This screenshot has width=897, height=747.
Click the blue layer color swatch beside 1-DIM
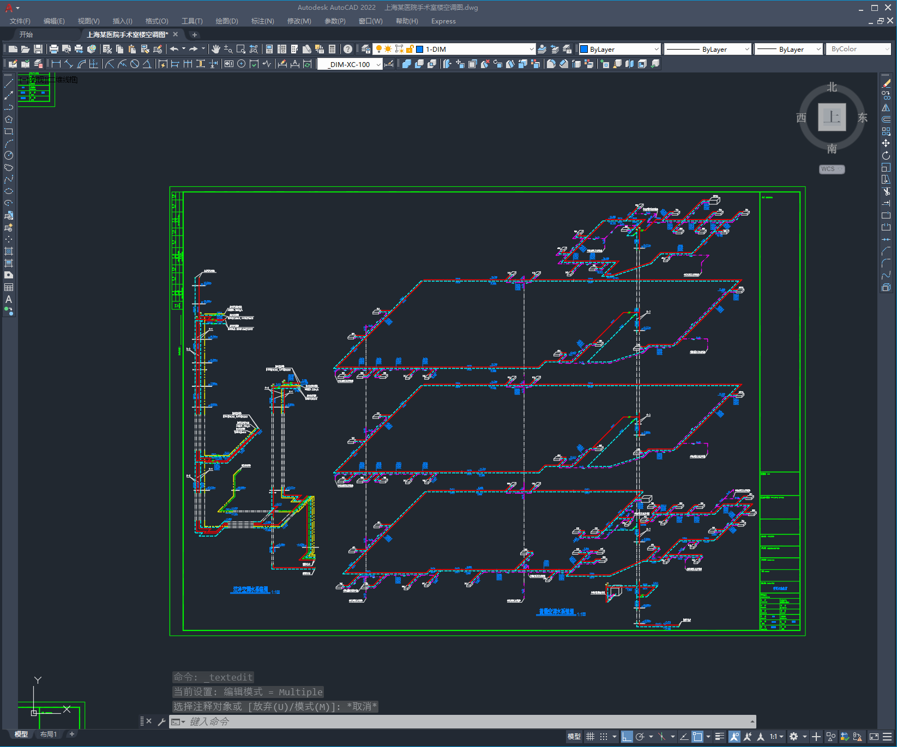click(420, 49)
